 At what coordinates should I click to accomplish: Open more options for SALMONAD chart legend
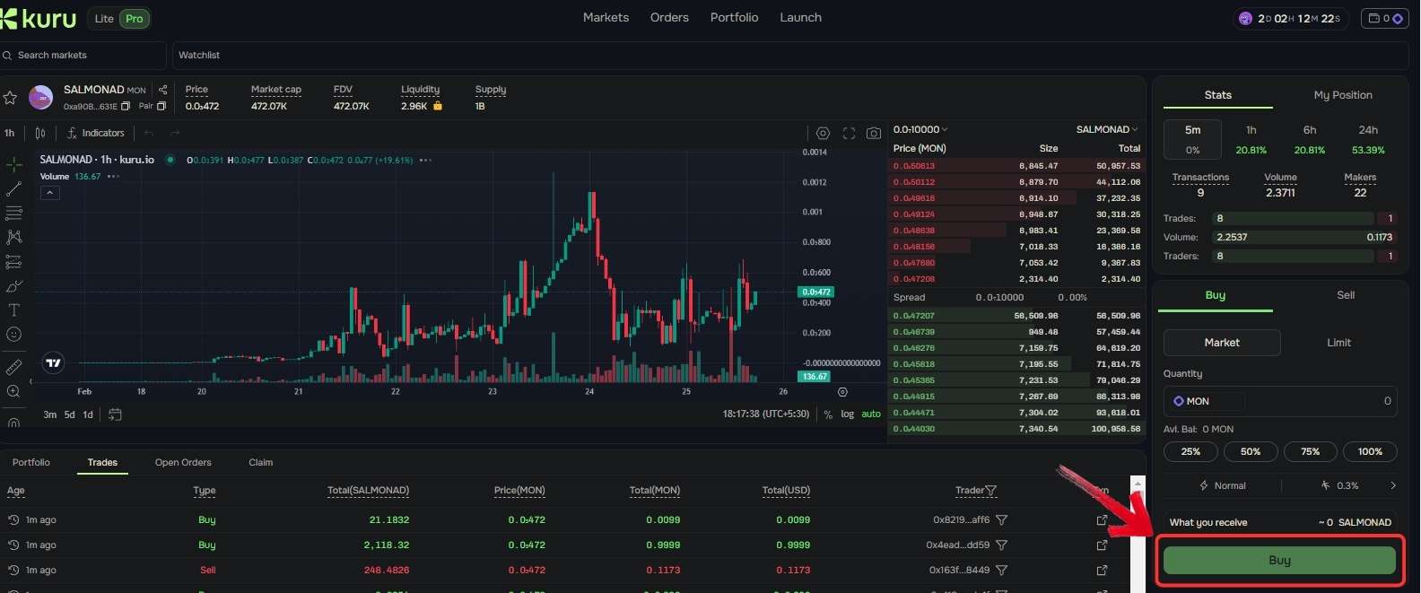click(426, 160)
